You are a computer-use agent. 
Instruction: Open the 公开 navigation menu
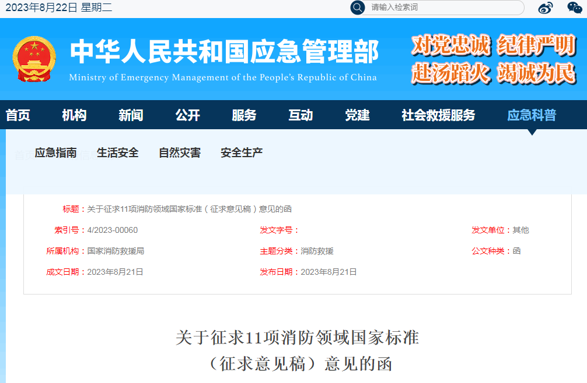click(x=187, y=115)
